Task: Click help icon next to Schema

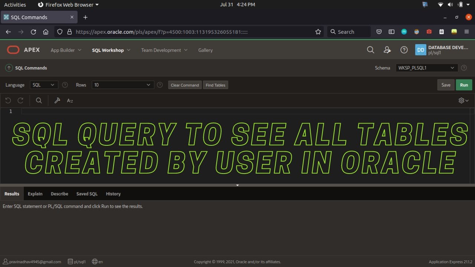Action: pos(464,68)
